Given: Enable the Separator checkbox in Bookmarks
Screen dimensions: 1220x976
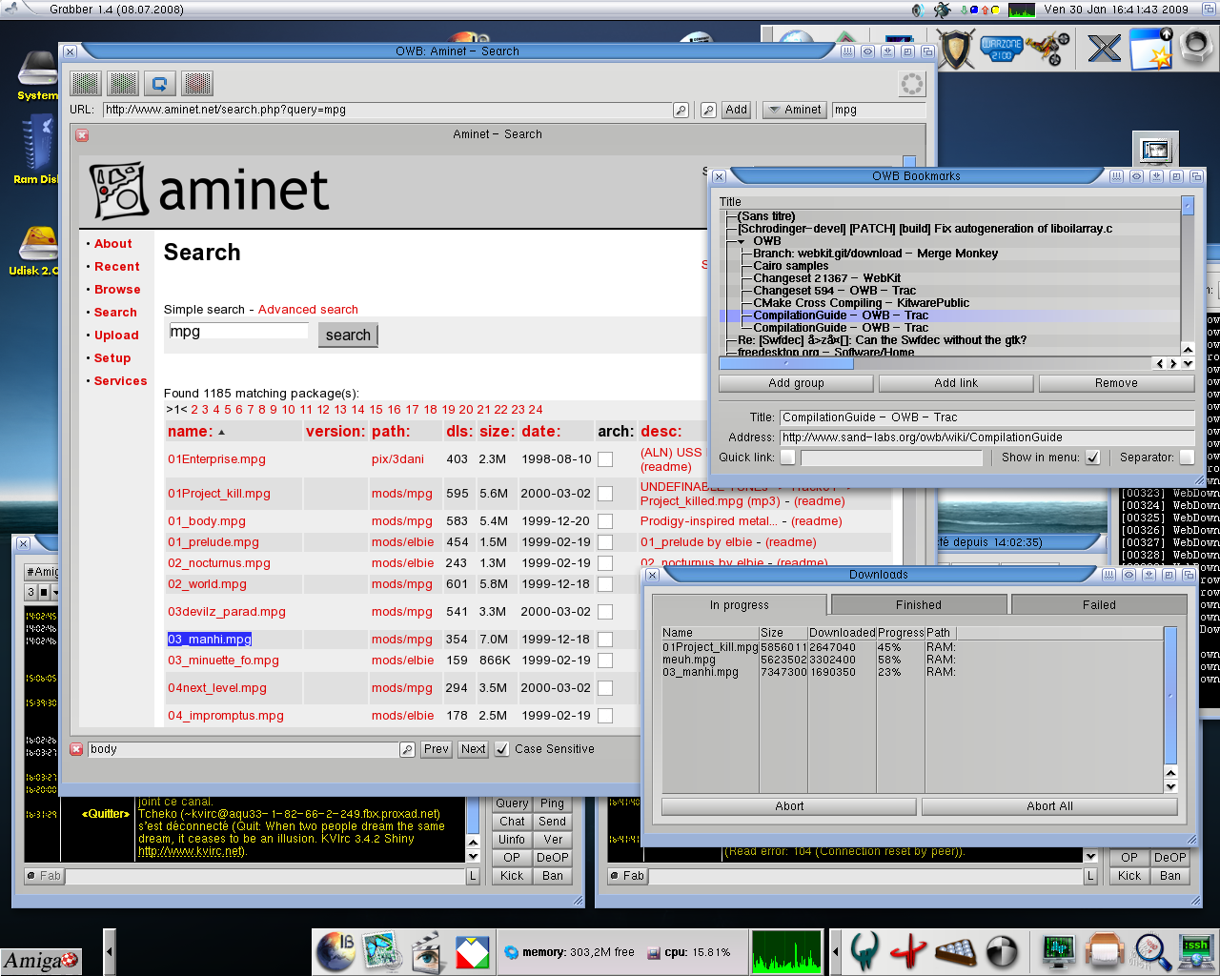Looking at the screenshot, I should (x=1187, y=457).
